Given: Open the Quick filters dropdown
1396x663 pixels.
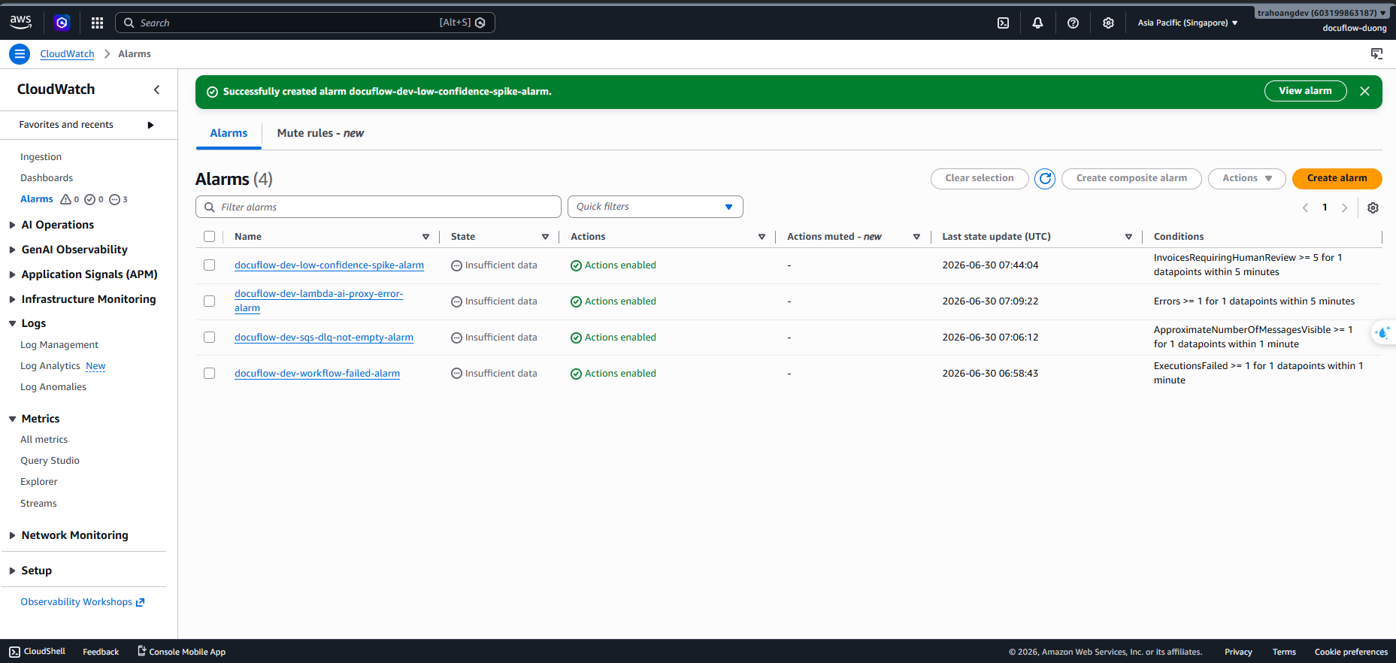Looking at the screenshot, I should click(655, 207).
